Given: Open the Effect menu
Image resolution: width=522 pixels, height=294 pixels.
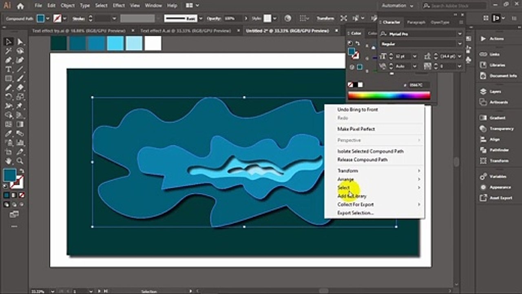Looking at the screenshot, I should click(119, 6).
